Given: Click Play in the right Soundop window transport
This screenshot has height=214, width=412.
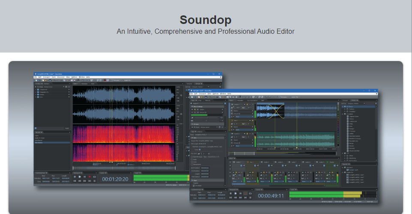Looking at the screenshot, I should [x=235, y=193].
